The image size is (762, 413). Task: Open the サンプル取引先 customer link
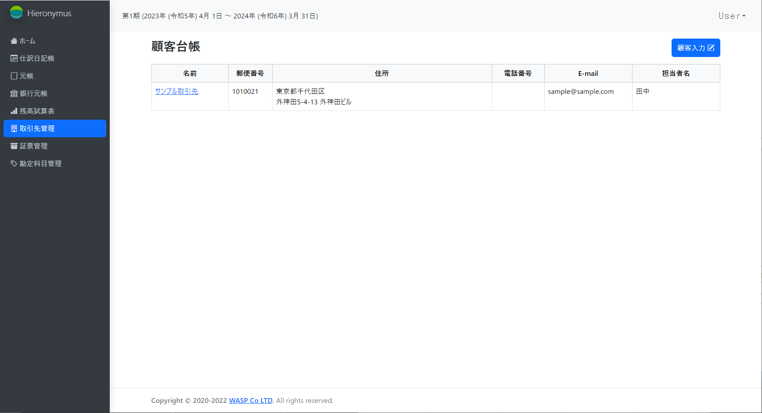(x=177, y=91)
